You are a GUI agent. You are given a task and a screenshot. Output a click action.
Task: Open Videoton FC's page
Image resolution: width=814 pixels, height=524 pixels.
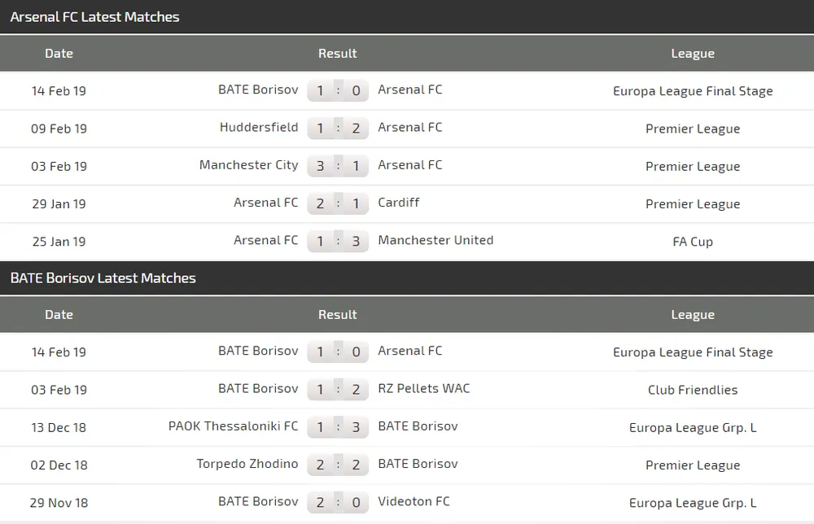[414, 502]
